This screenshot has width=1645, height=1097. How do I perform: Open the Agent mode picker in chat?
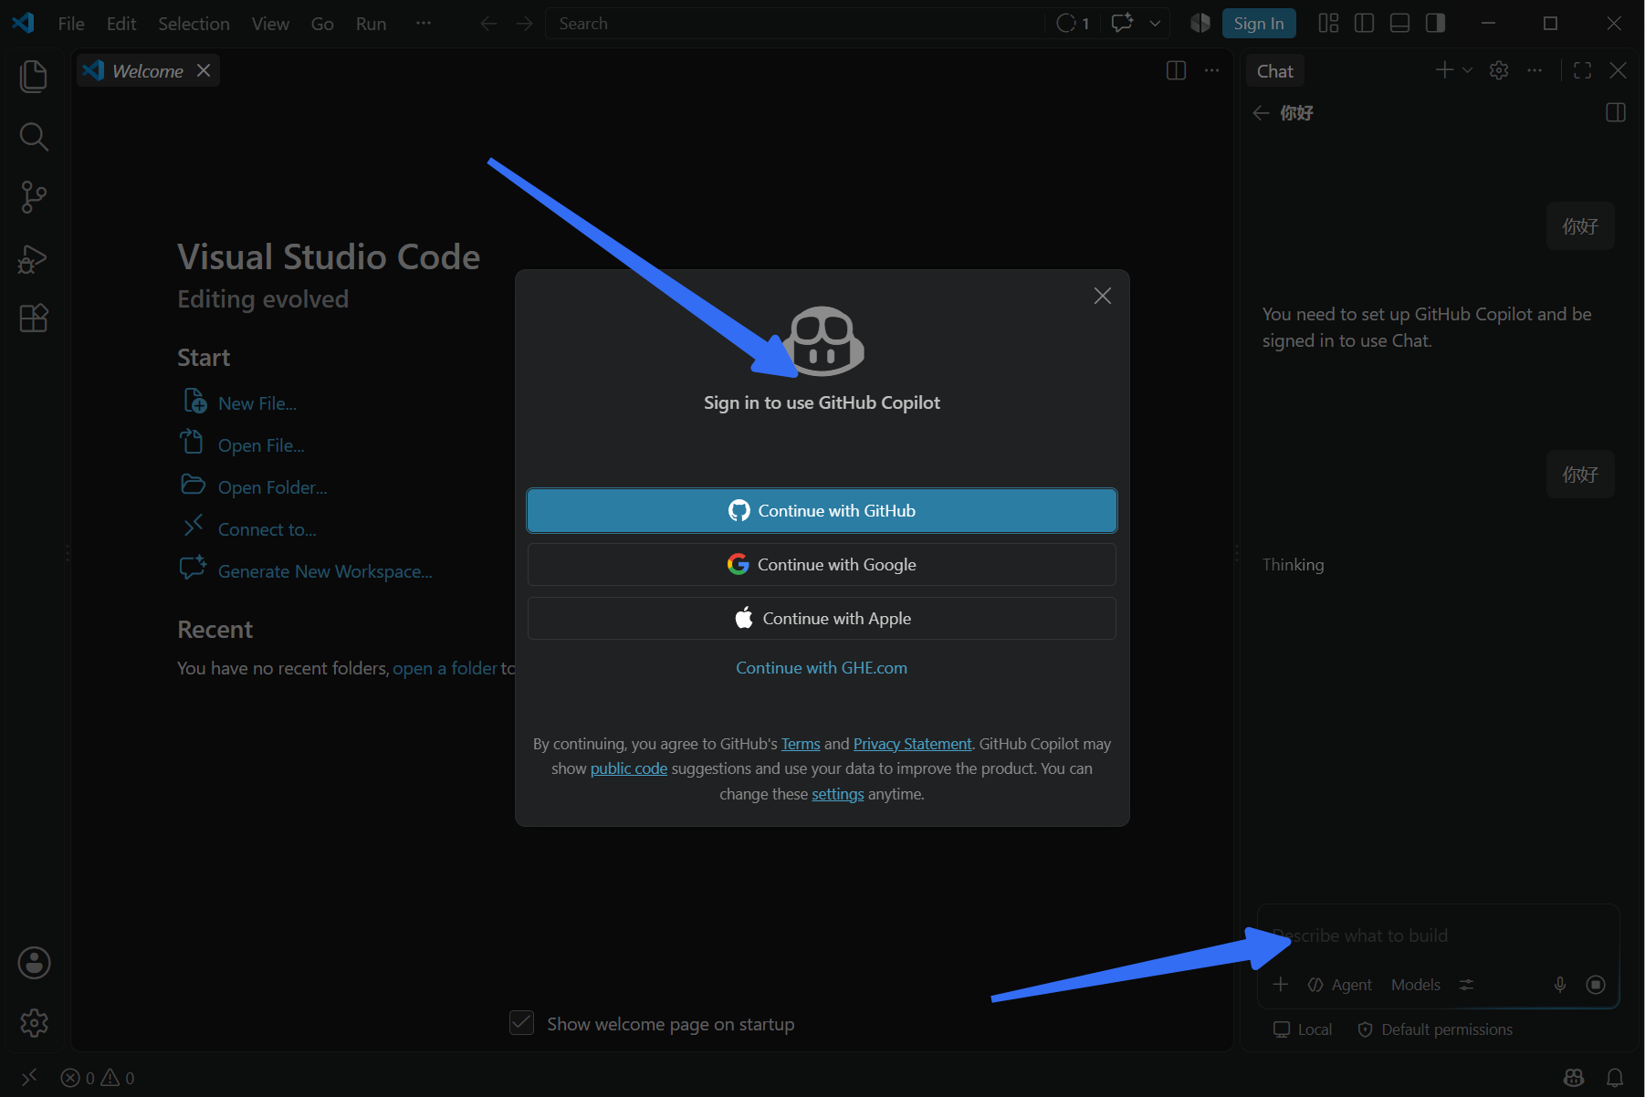[x=1339, y=985]
